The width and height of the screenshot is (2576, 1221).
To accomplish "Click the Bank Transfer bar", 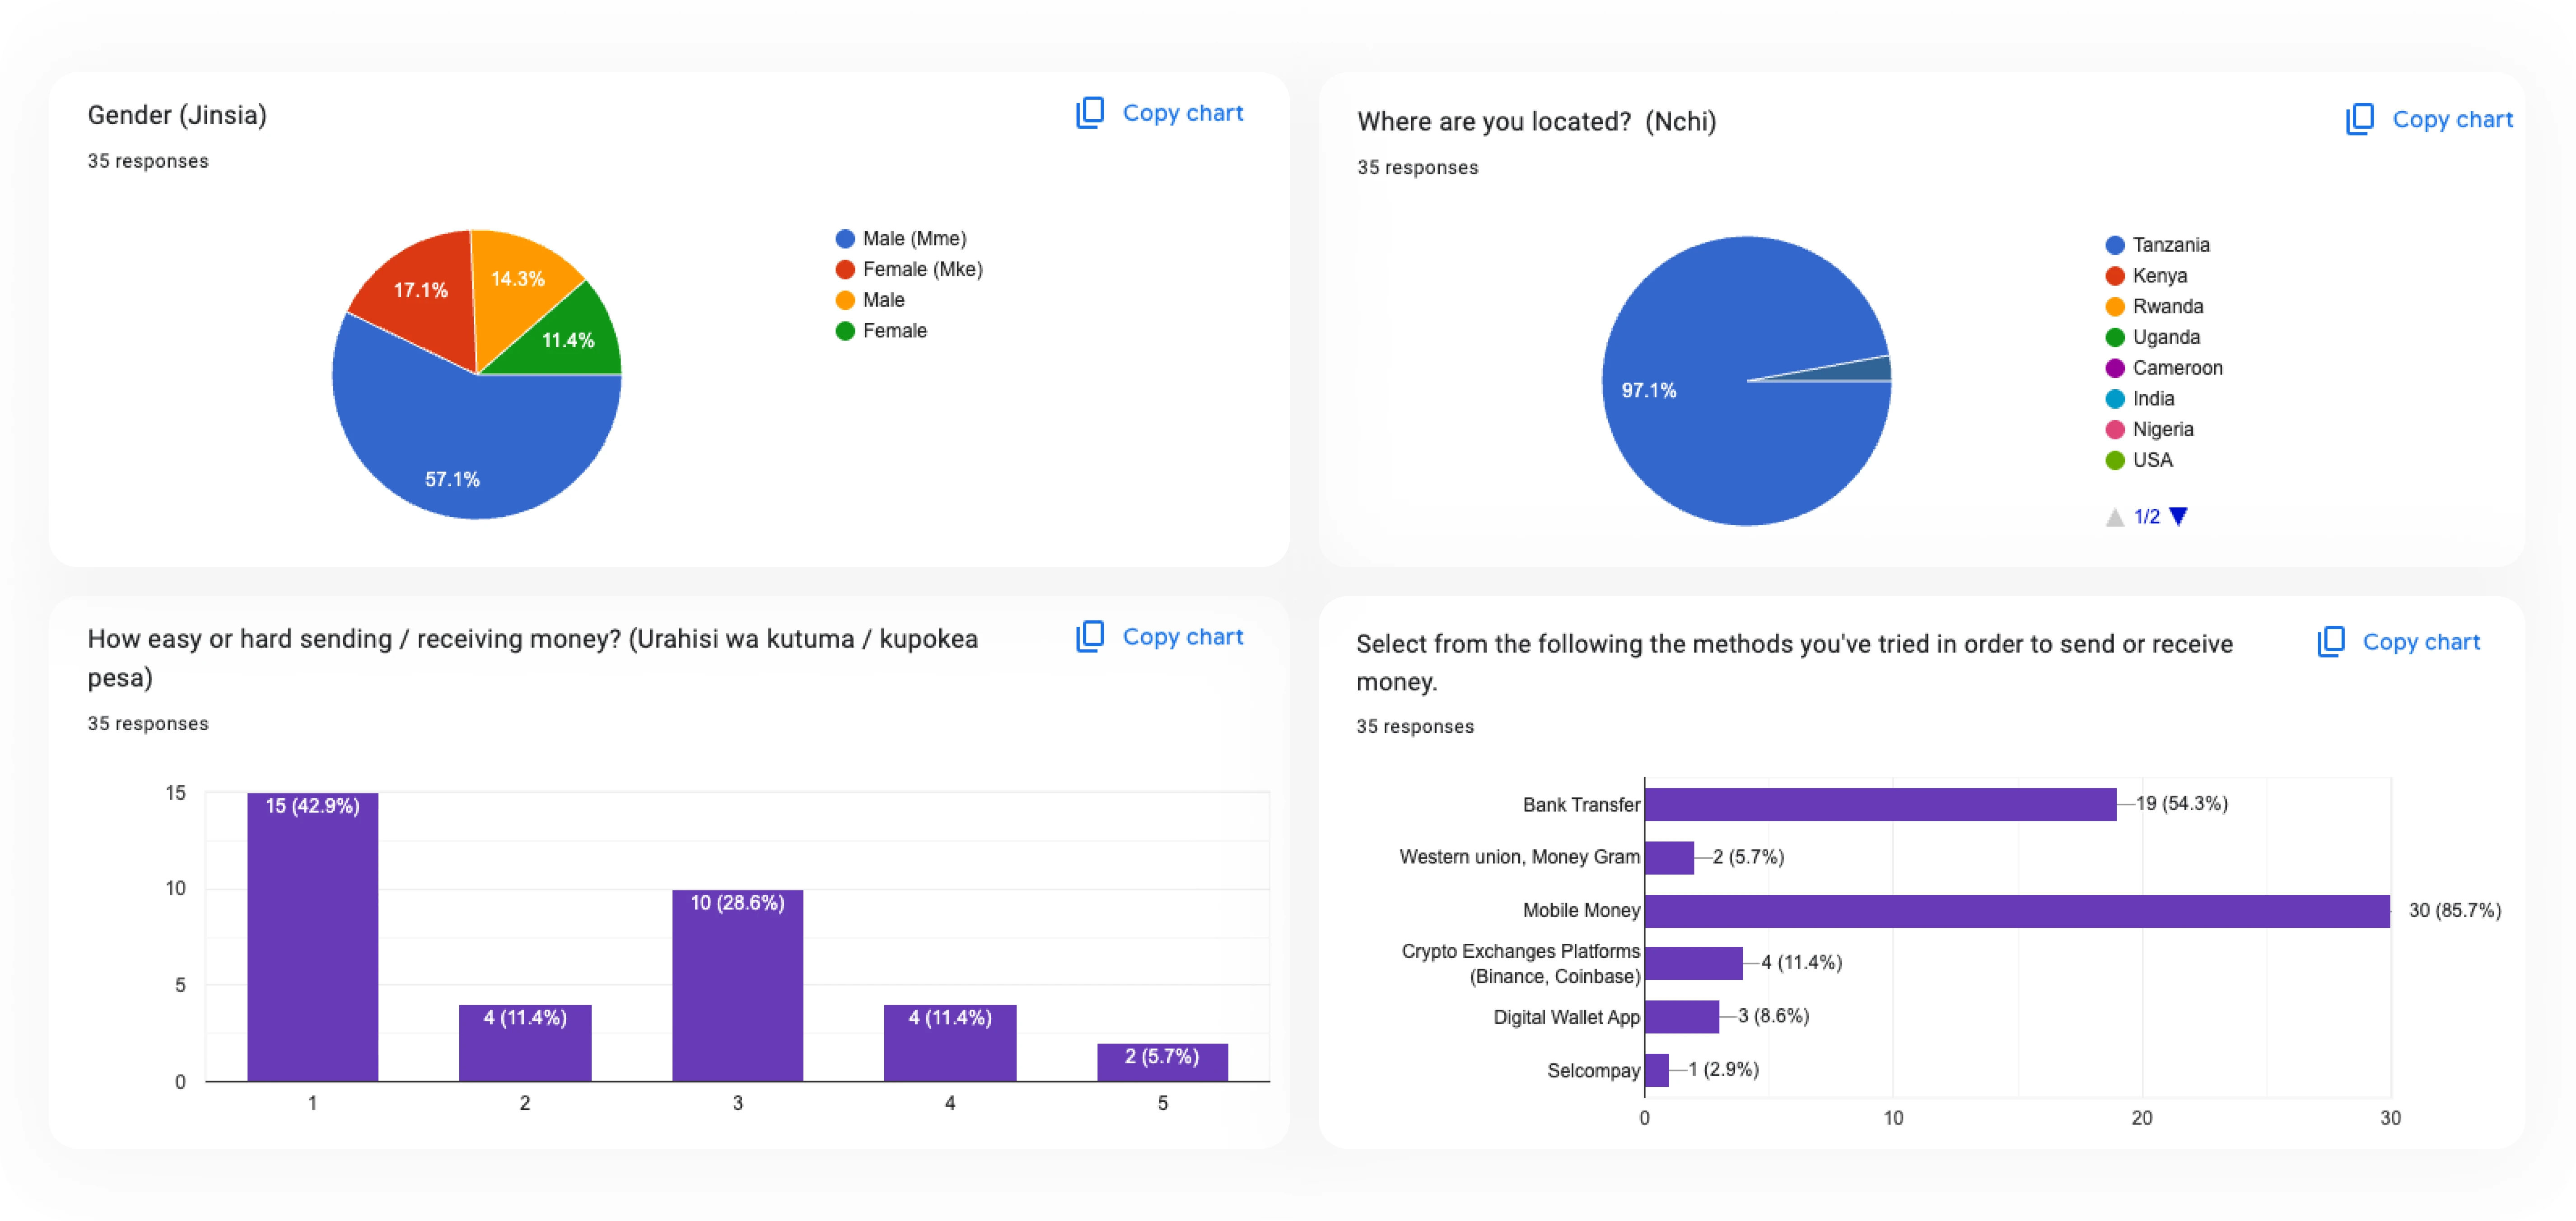I will pos(1880,805).
